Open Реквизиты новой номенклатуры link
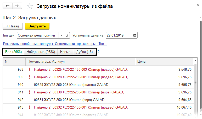Image resolution: width=202 pixels, height=119 pixels. tap(55, 44)
